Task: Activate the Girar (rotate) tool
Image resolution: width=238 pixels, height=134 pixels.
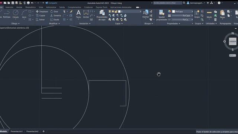Action: click(54, 12)
